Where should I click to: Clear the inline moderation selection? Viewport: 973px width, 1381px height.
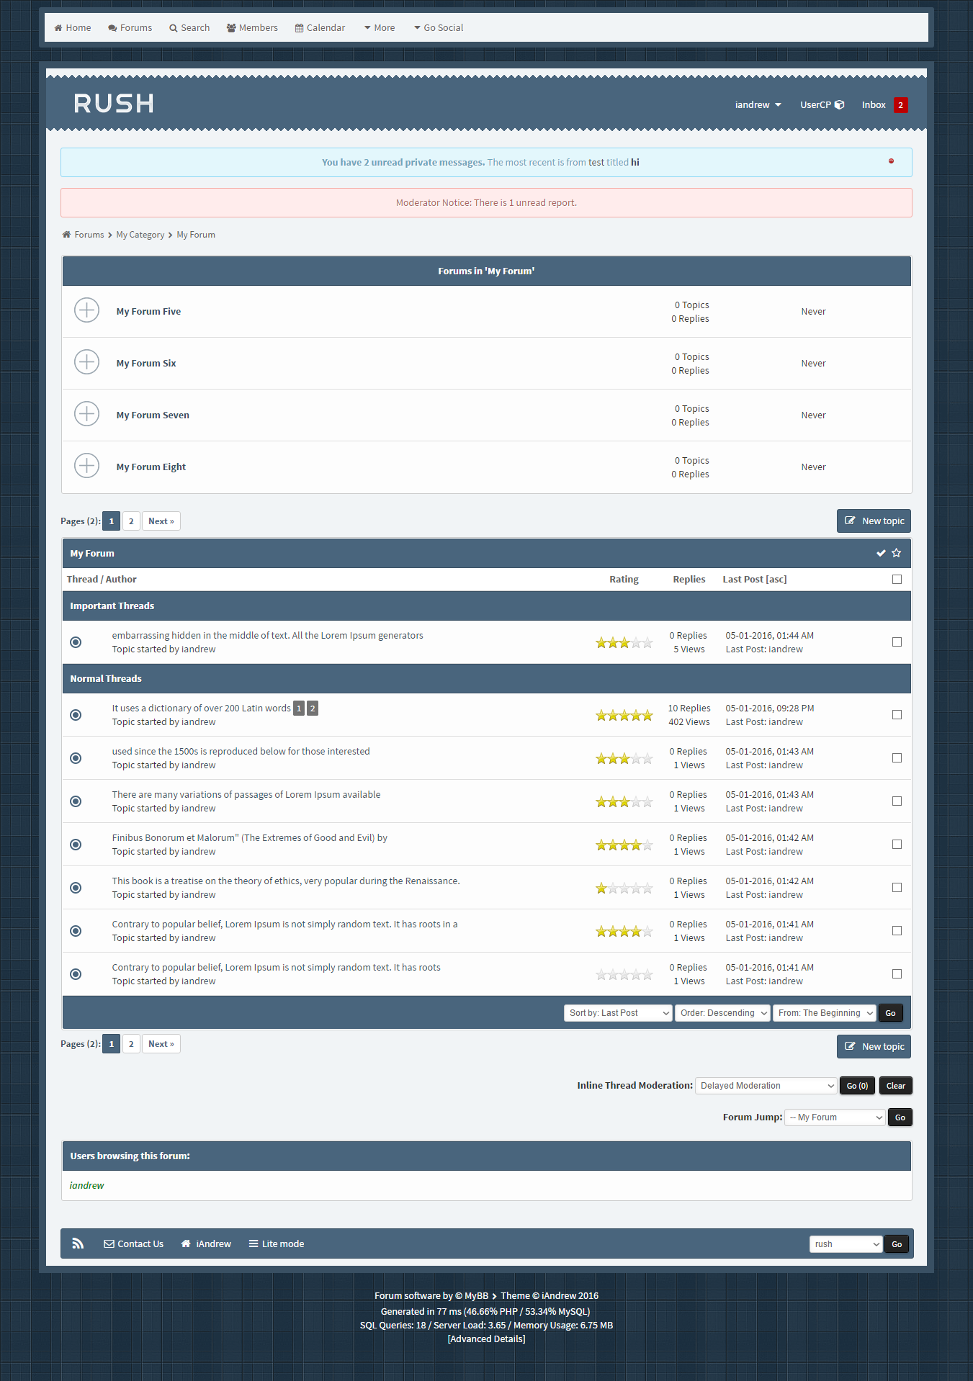click(896, 1086)
